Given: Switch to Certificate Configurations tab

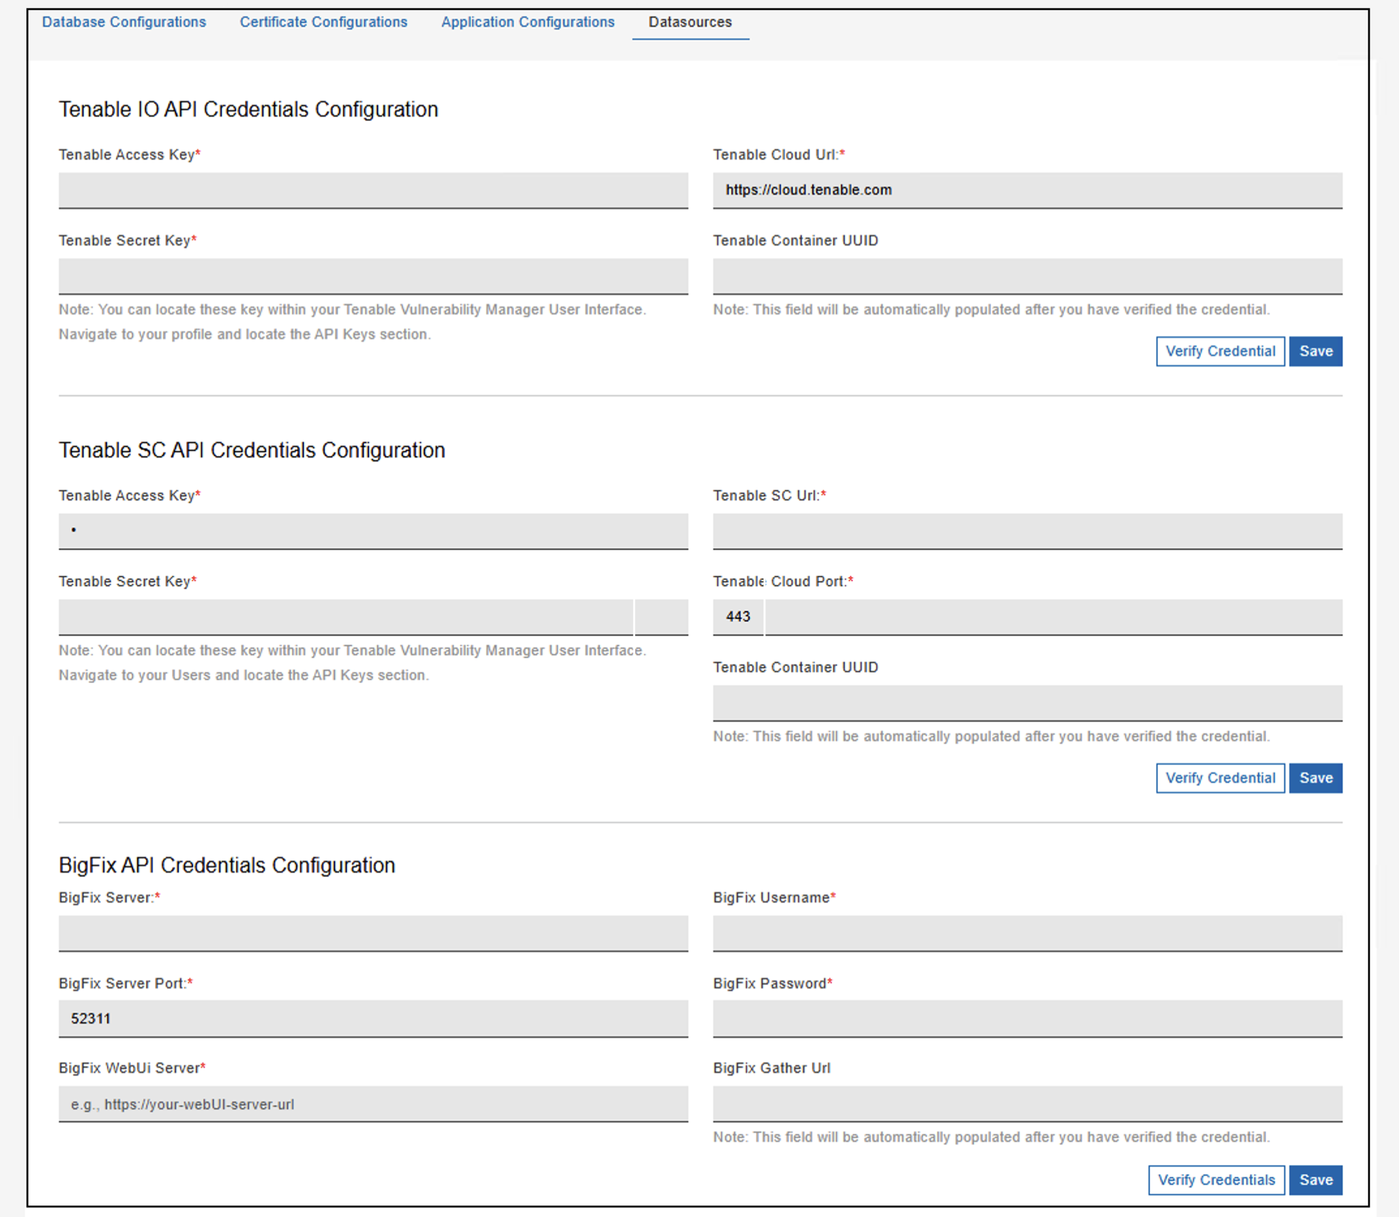Looking at the screenshot, I should click(323, 21).
